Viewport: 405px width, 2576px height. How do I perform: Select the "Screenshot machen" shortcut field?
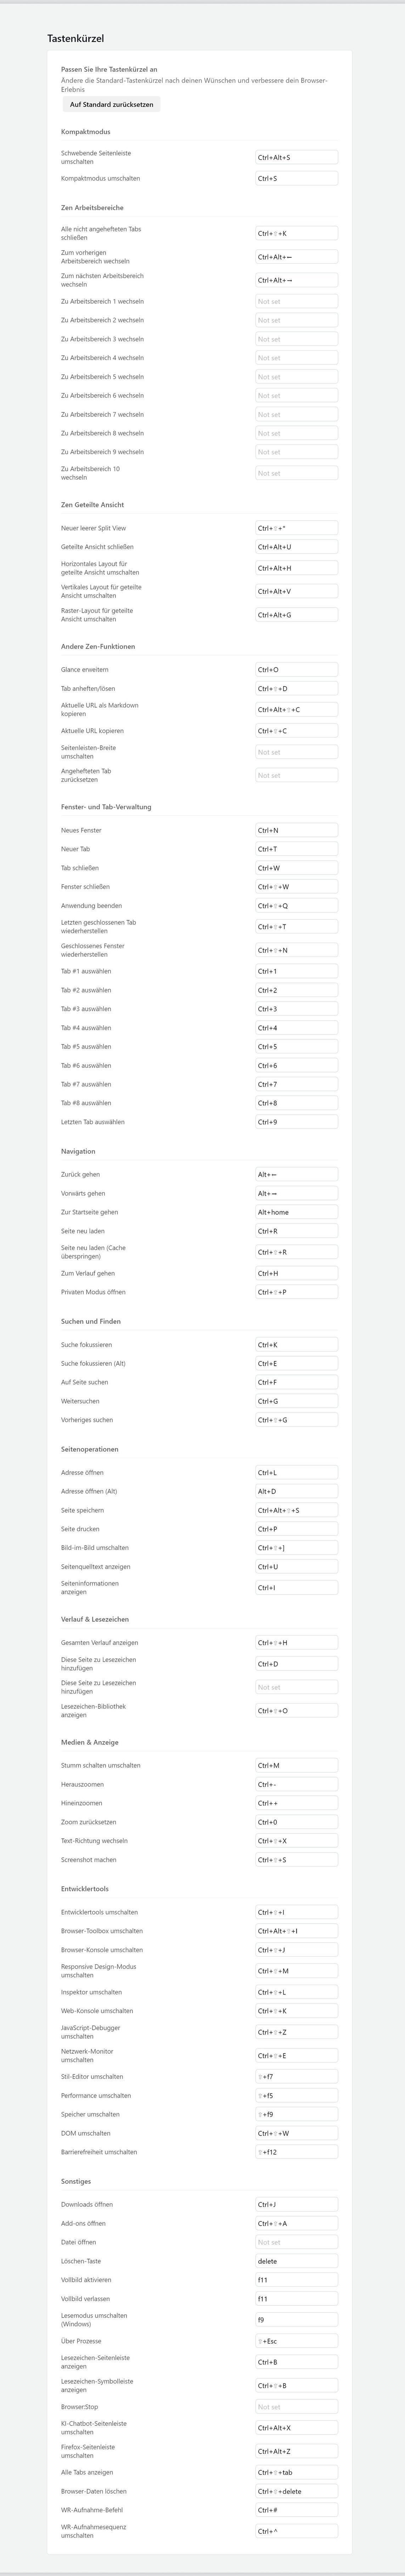click(296, 1860)
